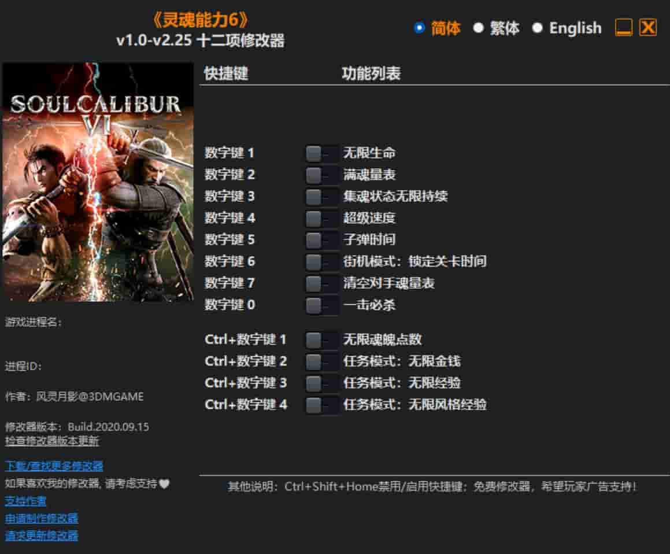Open the 下载/查找更多修改器 link
Viewport: 670px width, 554px height.
54,466
